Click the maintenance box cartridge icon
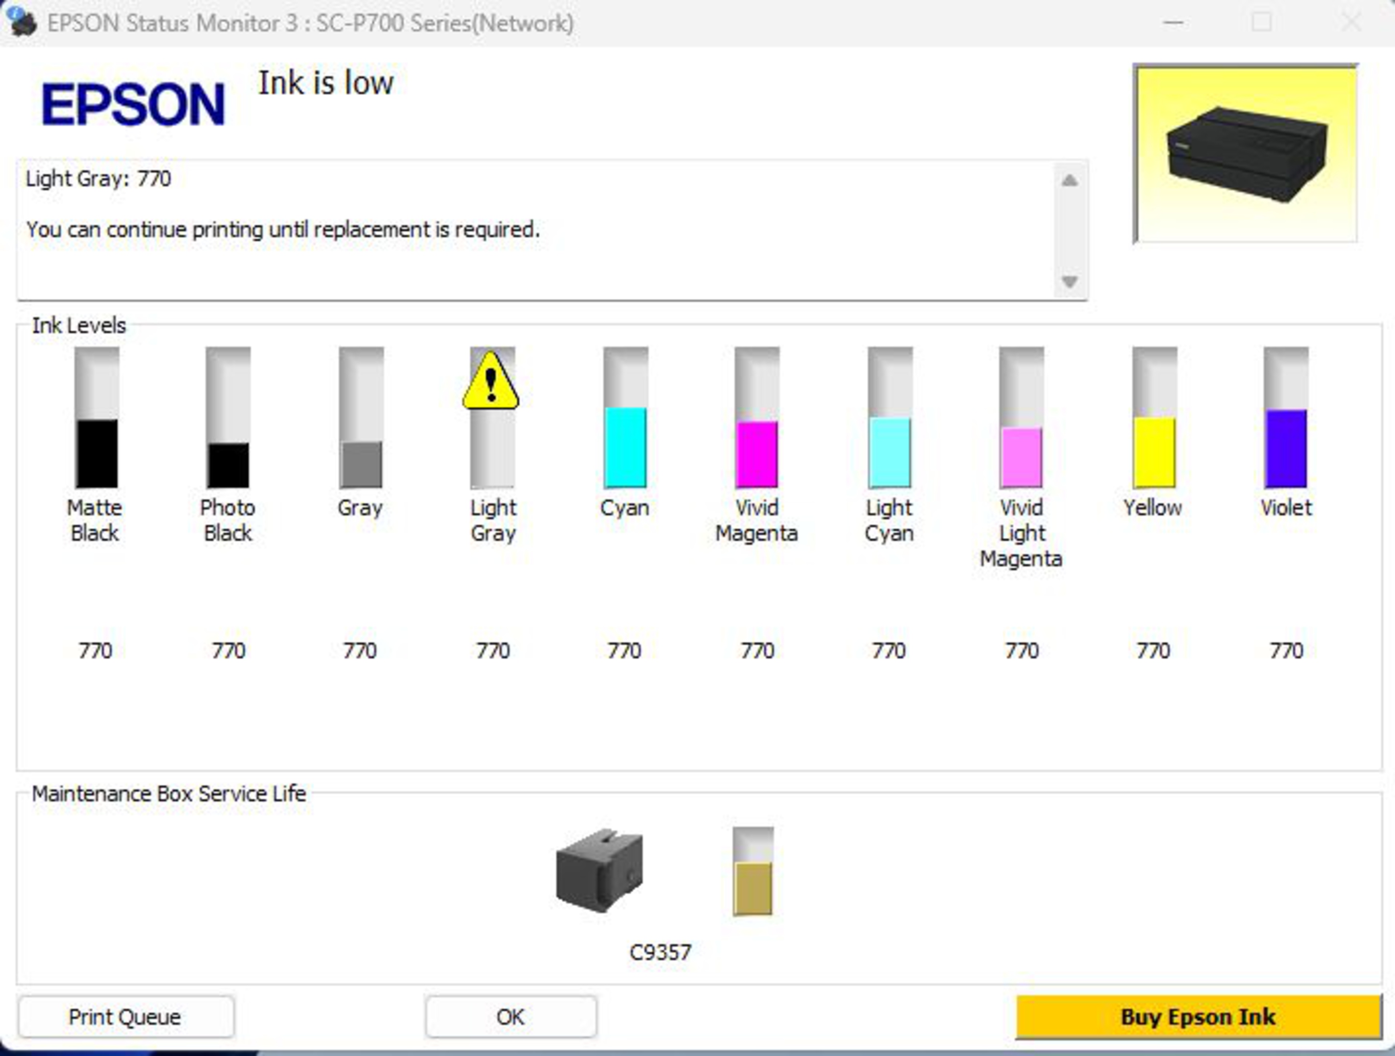Screen dimensions: 1395x1056 [x=599, y=871]
